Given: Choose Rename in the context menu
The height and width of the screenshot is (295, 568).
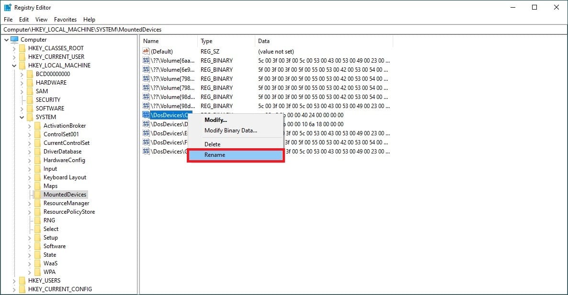Looking at the screenshot, I should pyautogui.click(x=236, y=155).
